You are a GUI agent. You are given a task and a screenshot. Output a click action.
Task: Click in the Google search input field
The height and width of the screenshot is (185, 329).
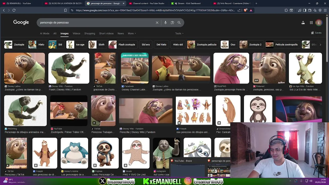pos(96,23)
